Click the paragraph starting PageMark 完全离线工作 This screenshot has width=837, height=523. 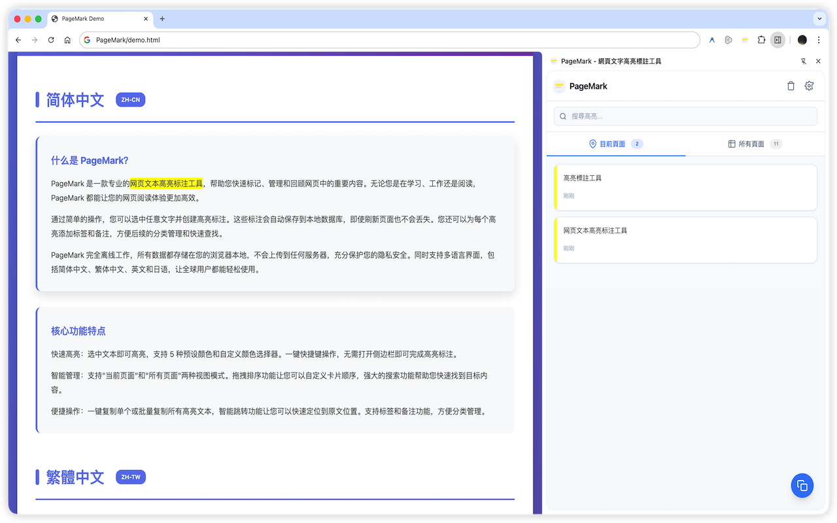273,262
